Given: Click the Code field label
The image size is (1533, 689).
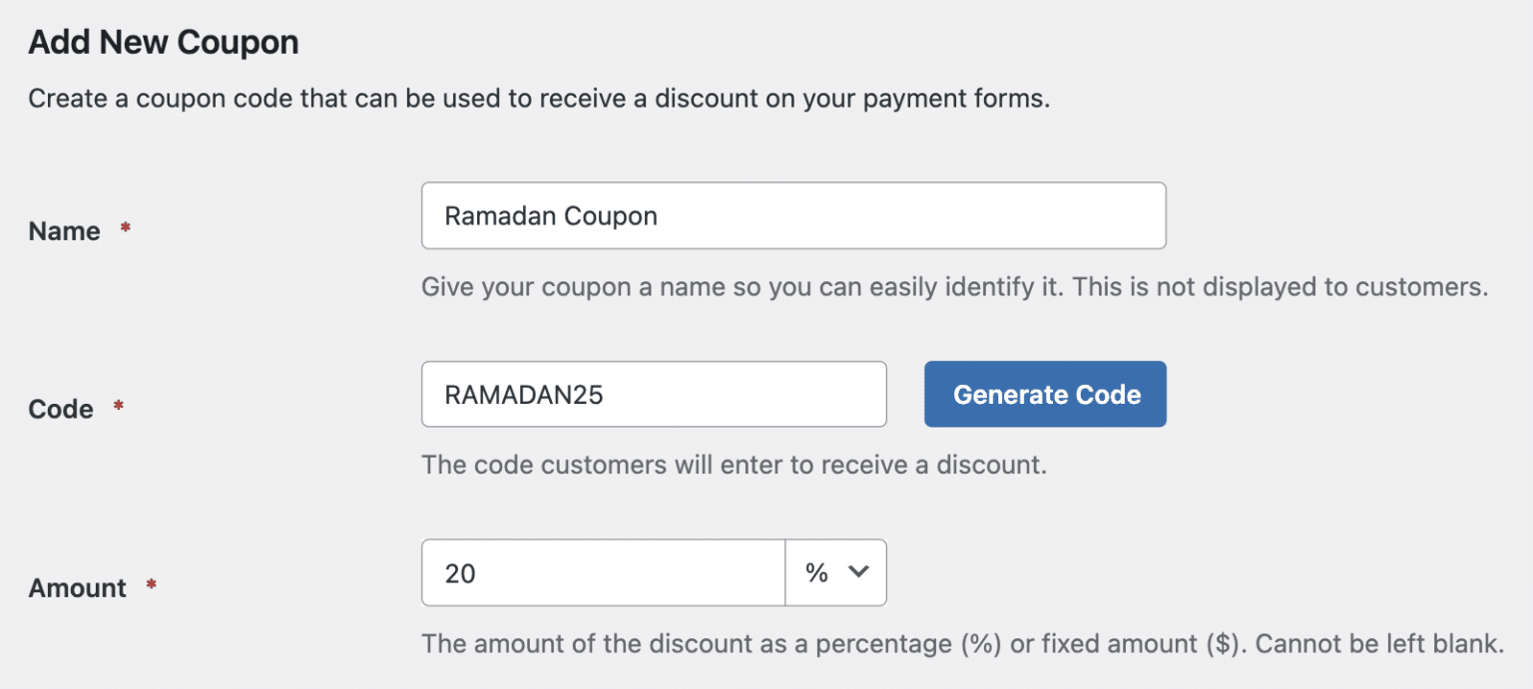Looking at the screenshot, I should [x=59, y=408].
